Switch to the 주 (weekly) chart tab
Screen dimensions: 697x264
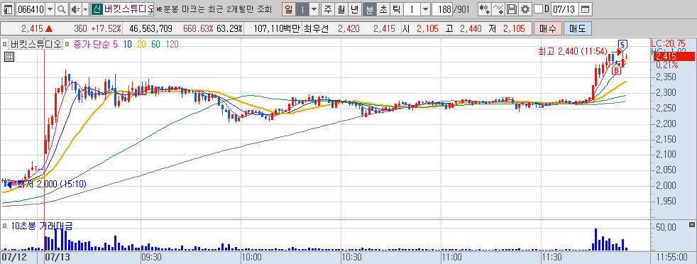(x=328, y=9)
